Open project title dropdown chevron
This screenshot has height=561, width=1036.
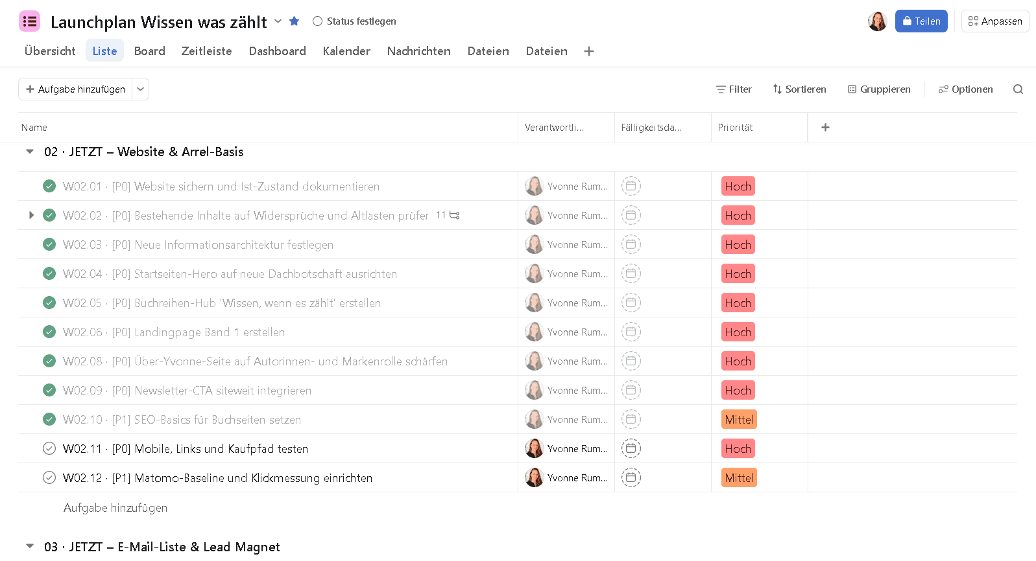tap(278, 21)
